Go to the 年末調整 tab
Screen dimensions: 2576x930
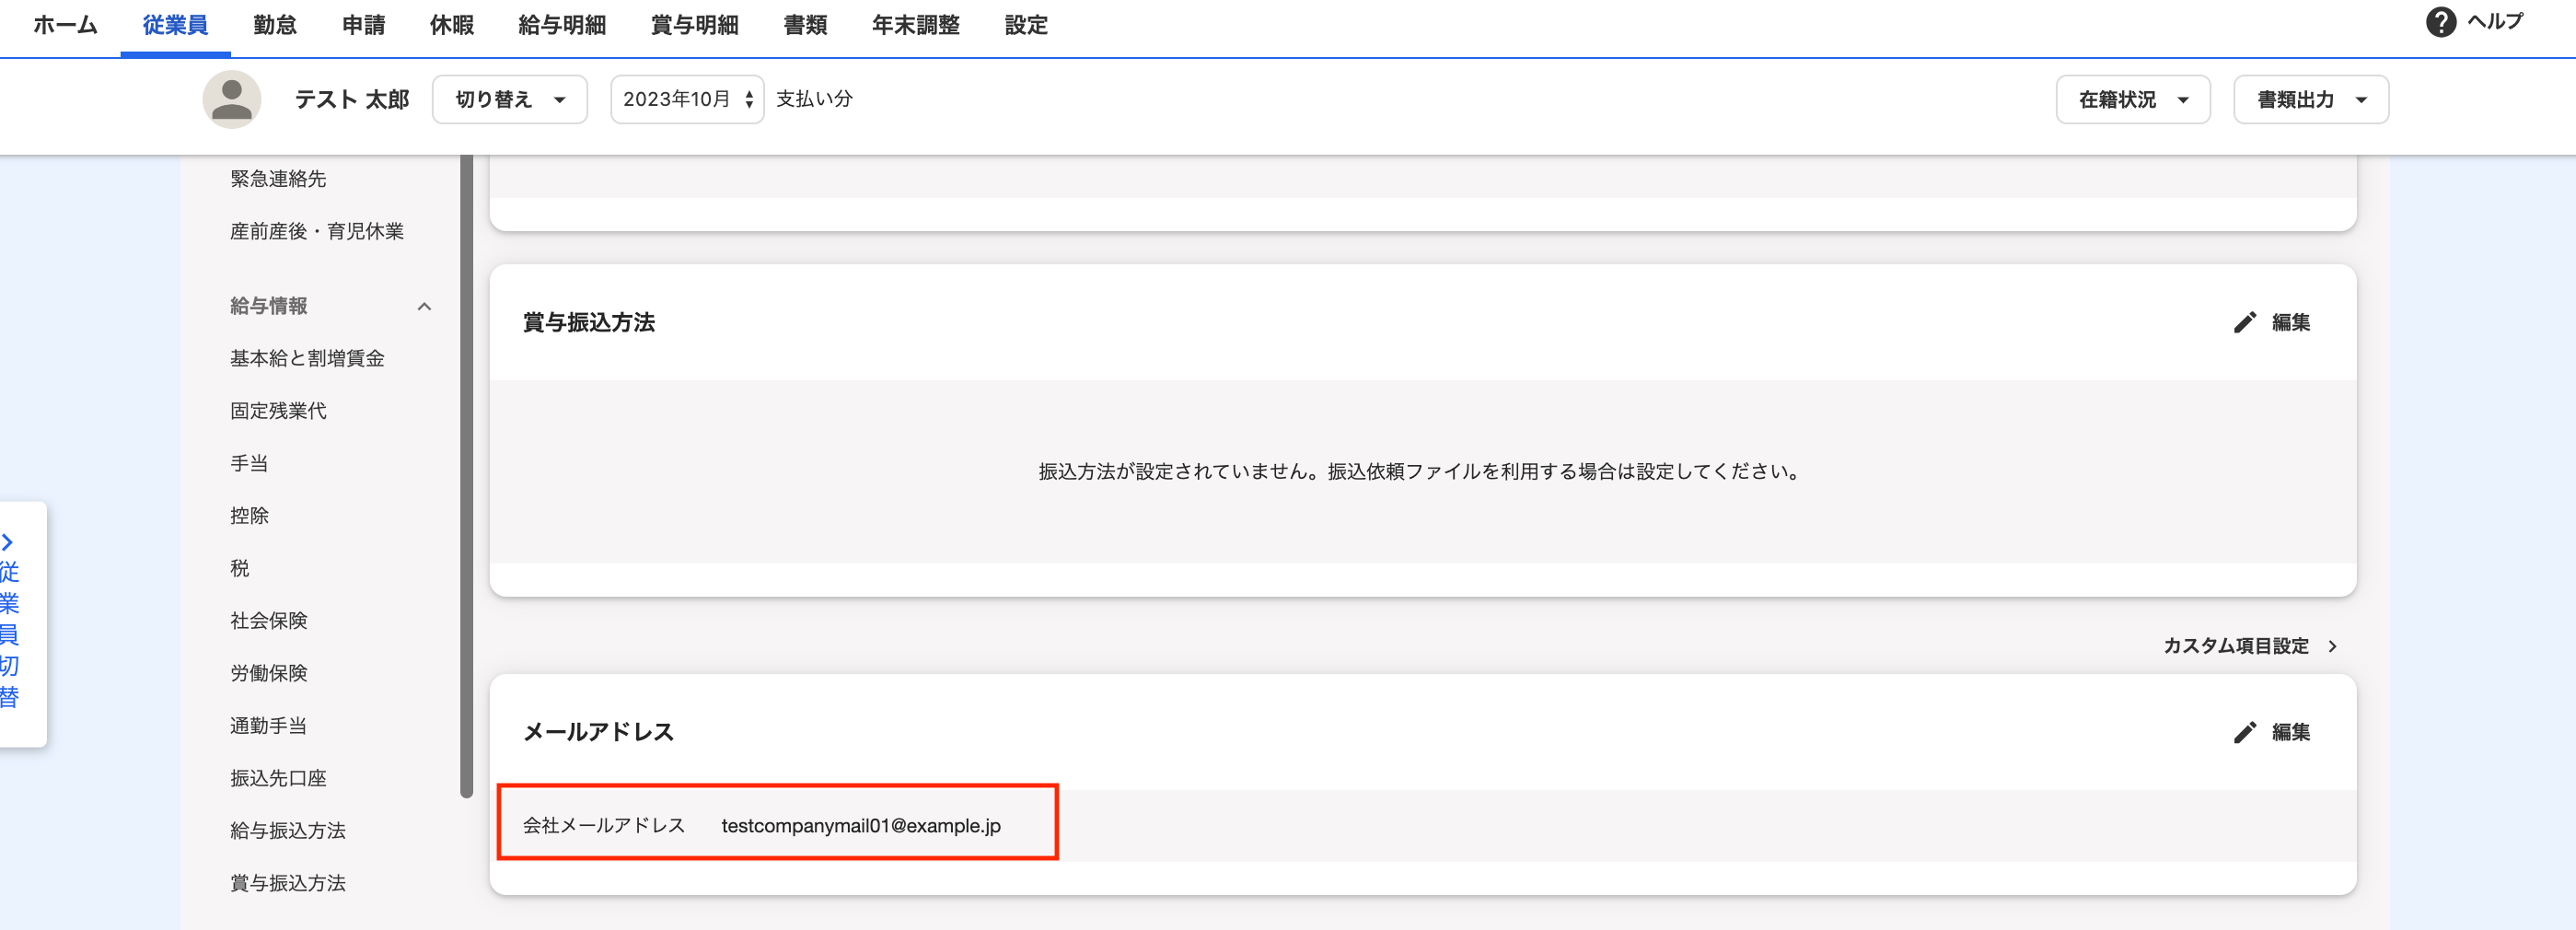pyautogui.click(x=915, y=25)
